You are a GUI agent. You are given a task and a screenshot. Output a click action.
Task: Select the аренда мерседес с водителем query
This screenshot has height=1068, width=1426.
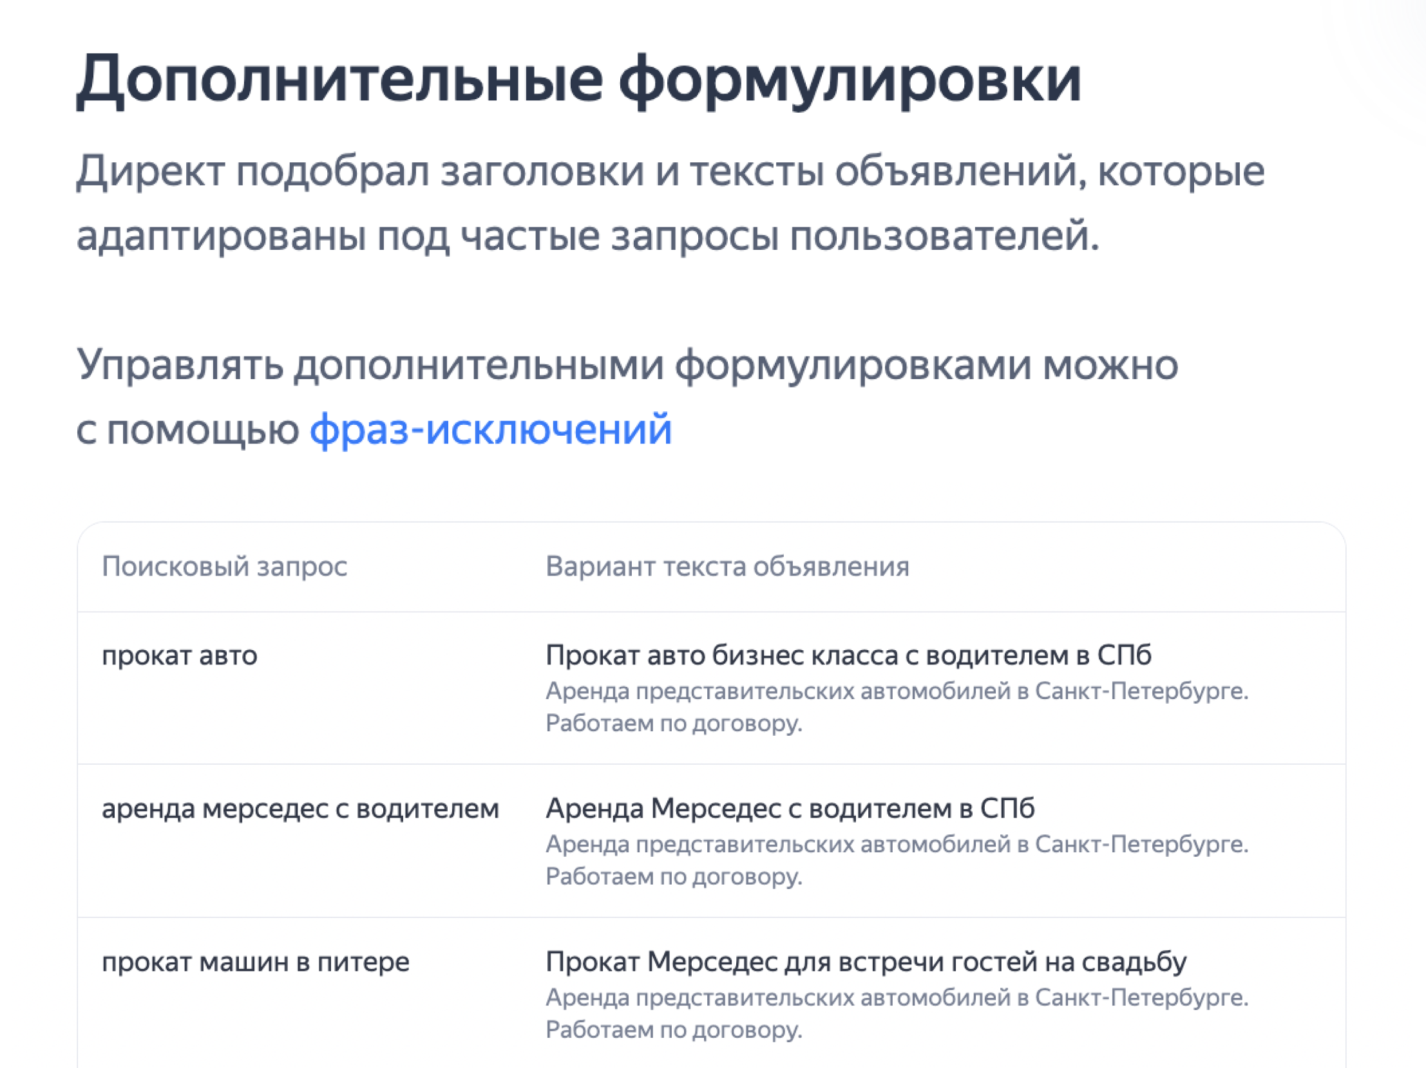(x=299, y=809)
